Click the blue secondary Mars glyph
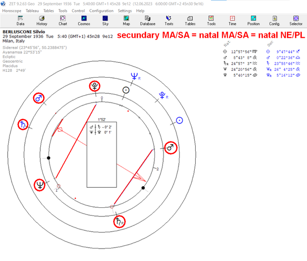307x261 pixels. pyautogui.click(x=38, y=98)
